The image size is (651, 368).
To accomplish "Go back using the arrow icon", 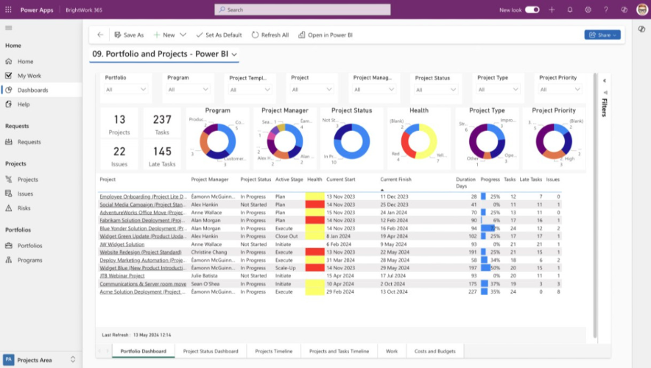I will tap(100, 35).
